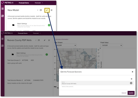Click CHANGE STATE button
Viewport: 138px width, 98px height.
38,80
